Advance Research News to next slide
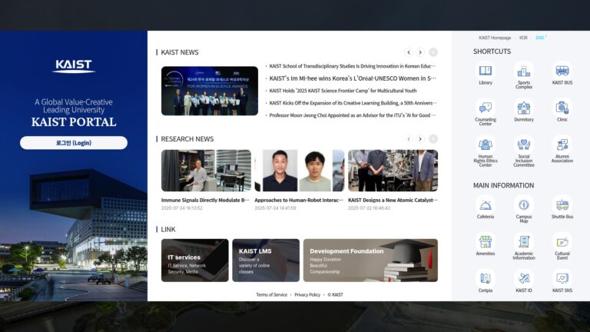The image size is (590, 332). click(420, 139)
